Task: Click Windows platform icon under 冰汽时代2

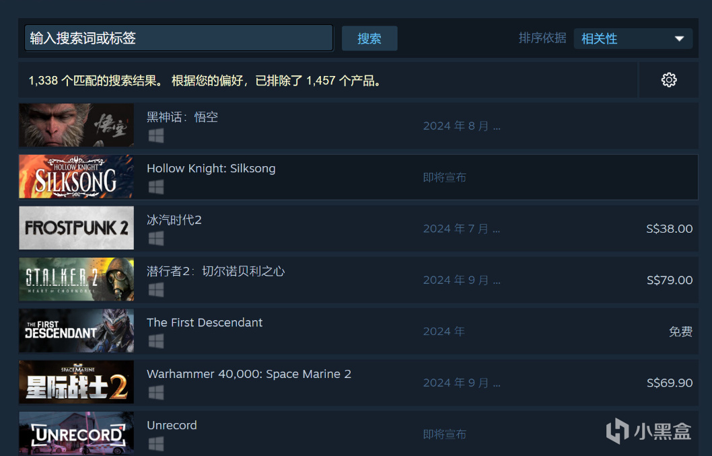Action: [x=155, y=238]
